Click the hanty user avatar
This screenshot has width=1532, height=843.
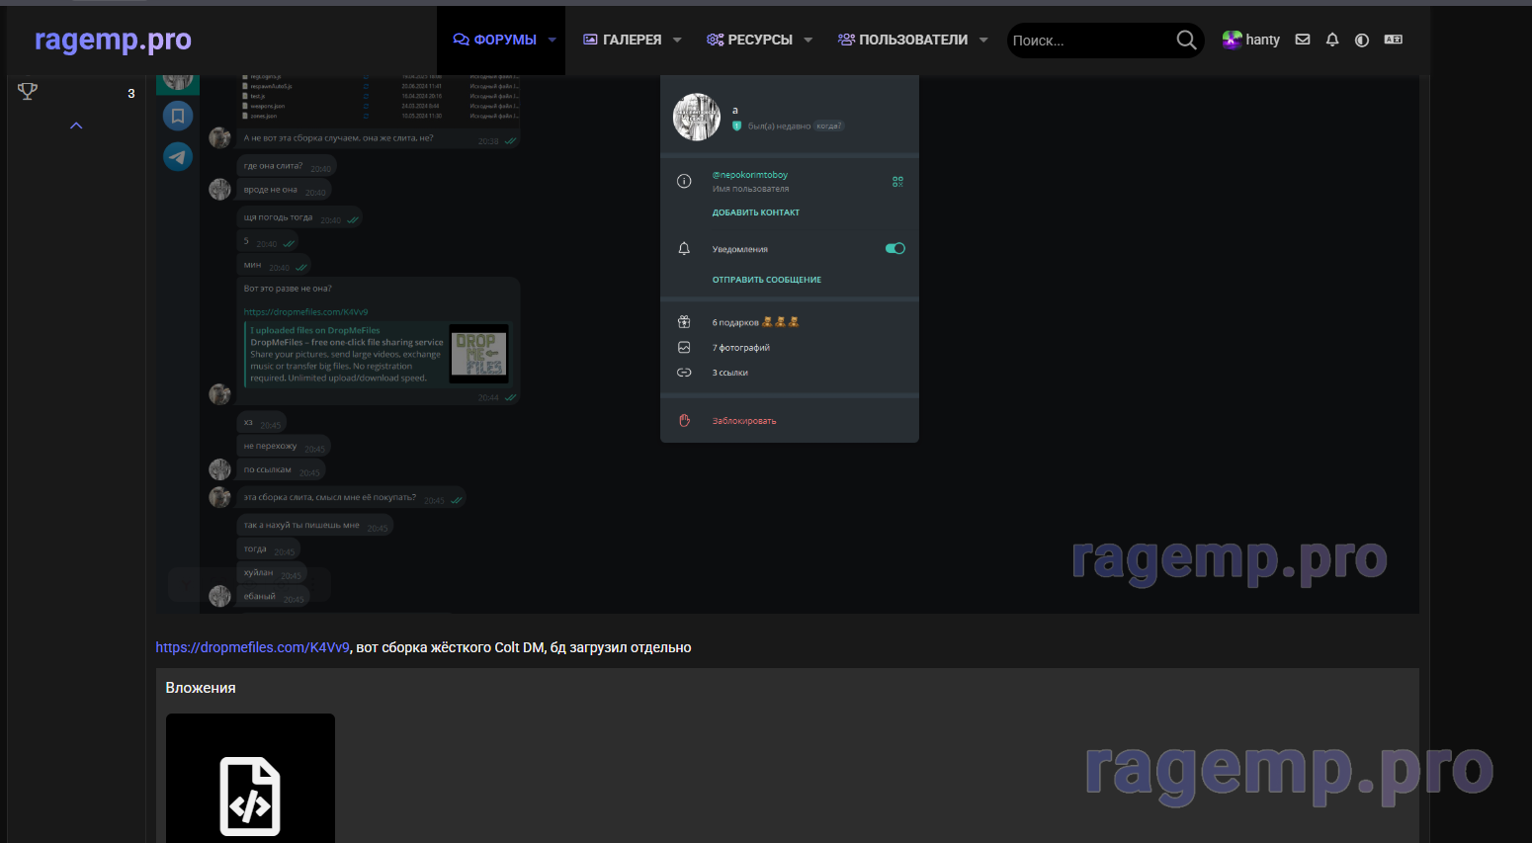[1232, 40]
